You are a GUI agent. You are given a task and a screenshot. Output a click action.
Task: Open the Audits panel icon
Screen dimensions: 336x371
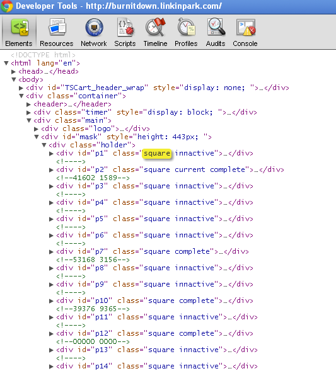click(x=216, y=27)
